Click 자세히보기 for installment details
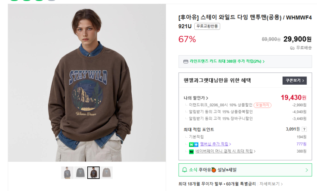This screenshot has height=191, width=317. (271, 184)
